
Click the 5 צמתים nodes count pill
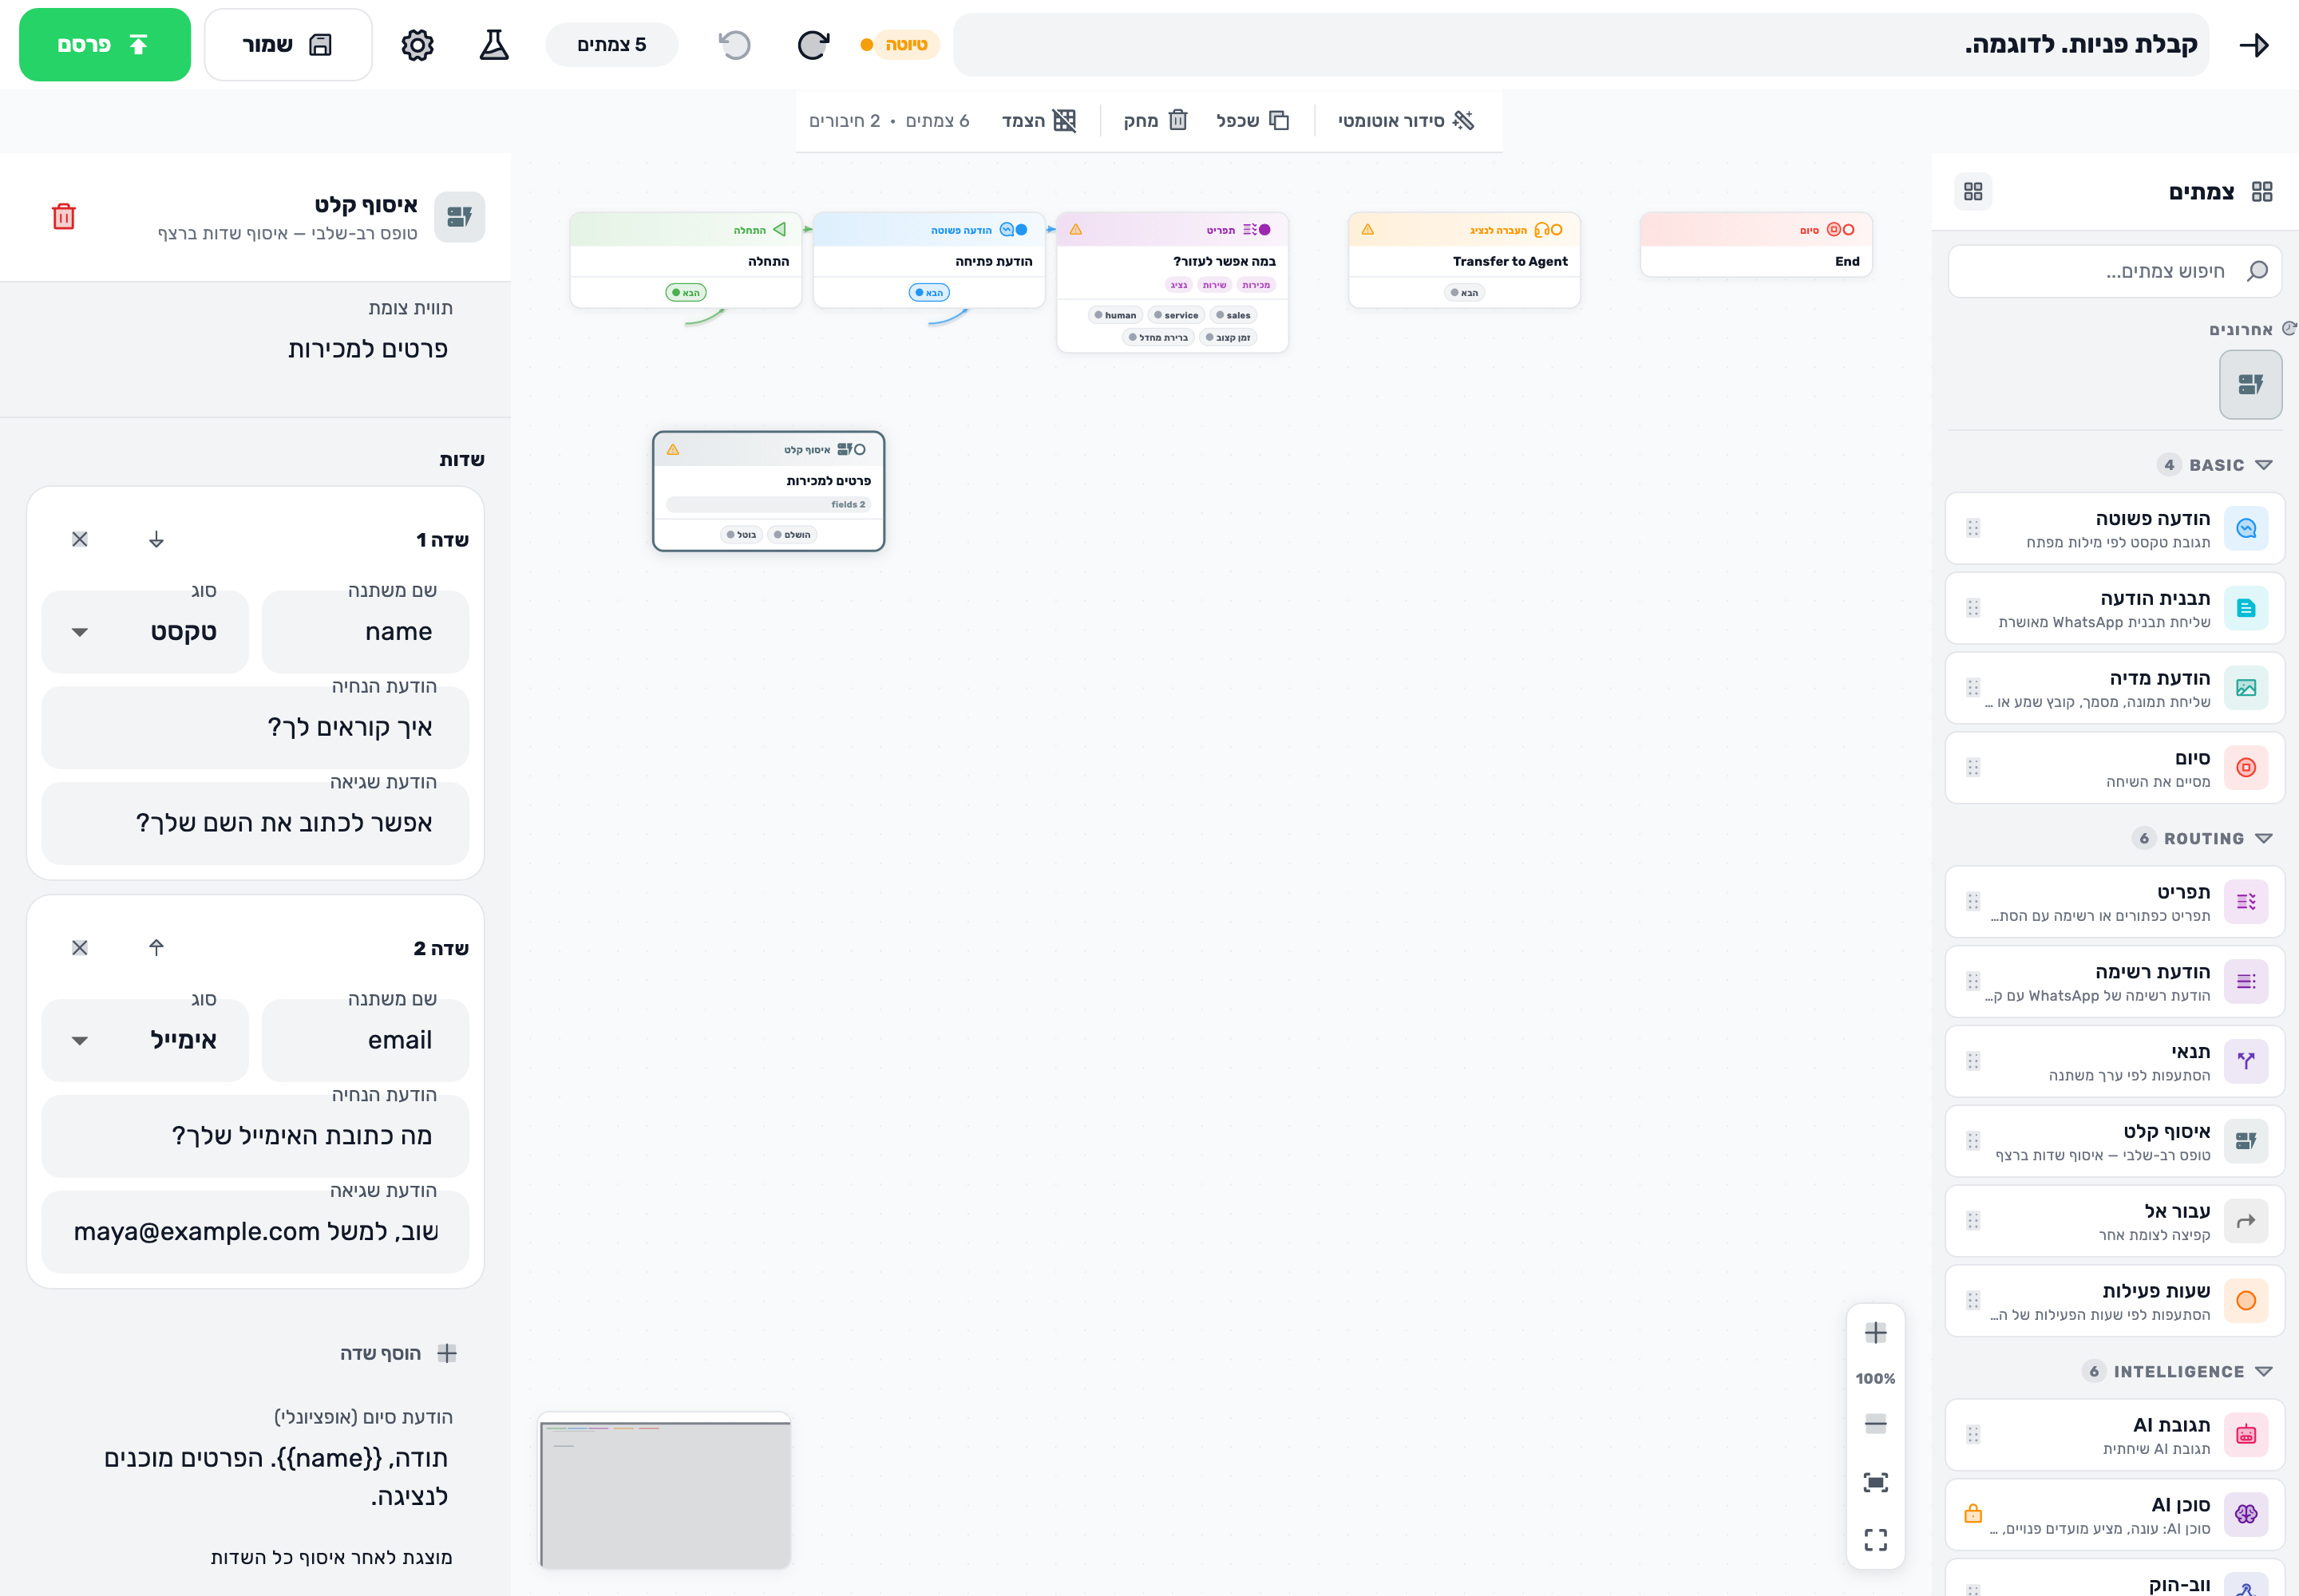pos(611,45)
